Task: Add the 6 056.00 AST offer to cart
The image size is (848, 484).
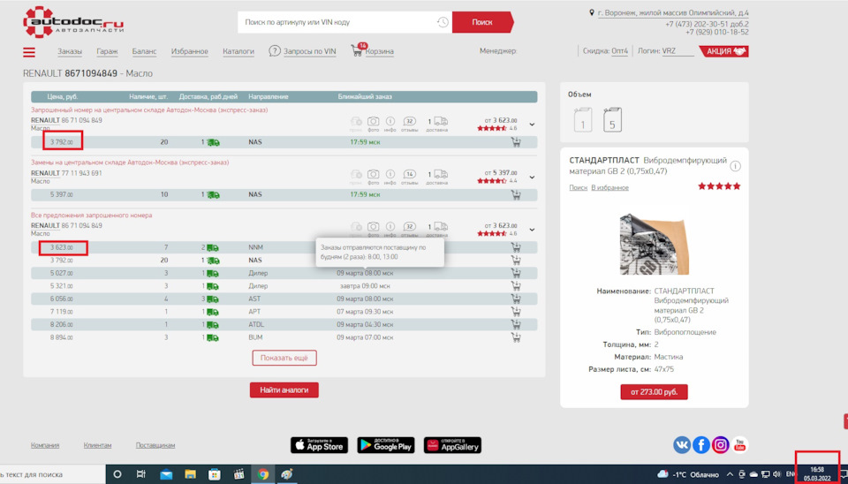Action: (x=516, y=299)
